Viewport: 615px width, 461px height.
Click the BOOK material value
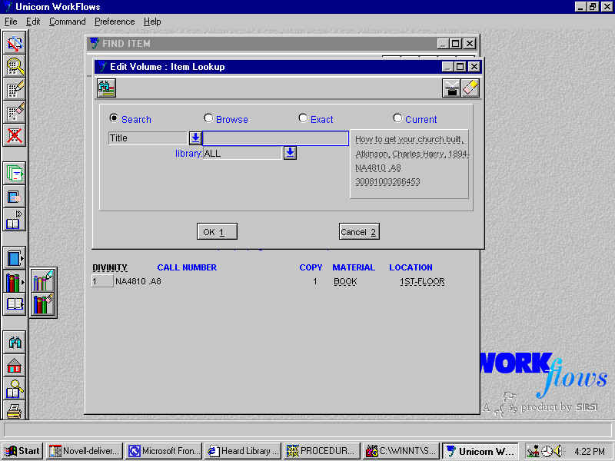pyautogui.click(x=345, y=281)
